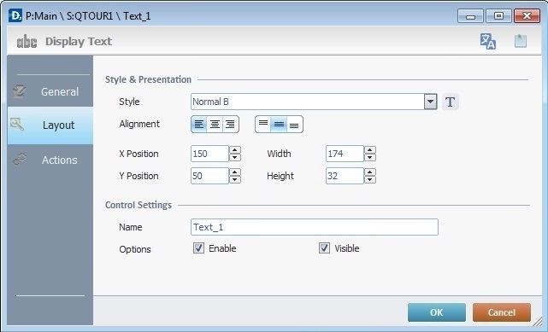Screen dimensions: 548x332
Task: Switch to the General tab
Action: coord(50,91)
